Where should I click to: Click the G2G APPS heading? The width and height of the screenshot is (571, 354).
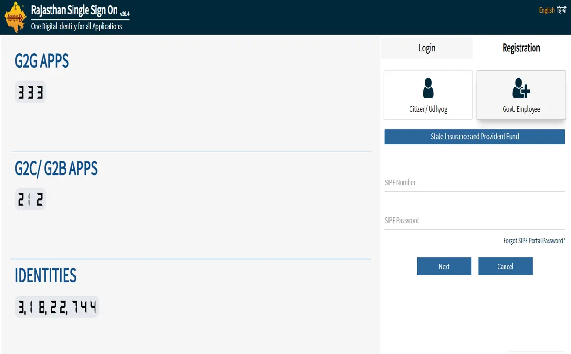click(x=42, y=61)
